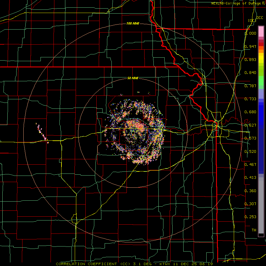
Task: Click the 0.520 scale value
Action: coord(250,152)
